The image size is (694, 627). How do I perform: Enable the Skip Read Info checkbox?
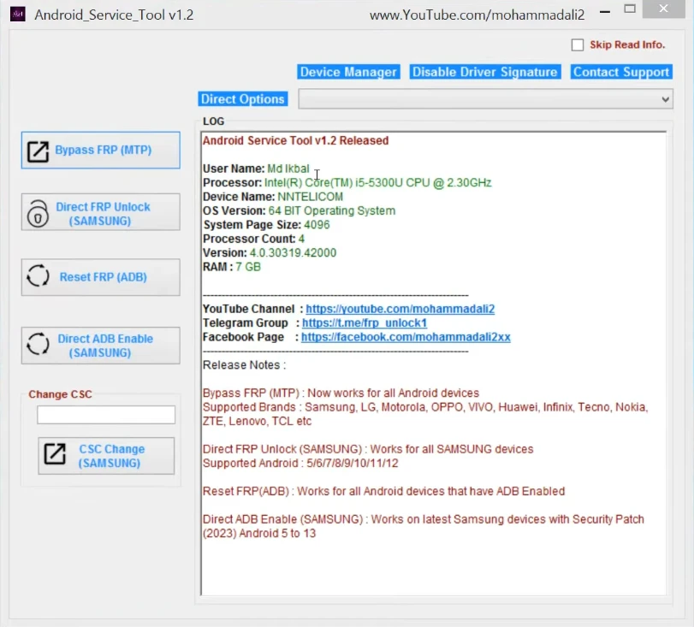pos(578,44)
